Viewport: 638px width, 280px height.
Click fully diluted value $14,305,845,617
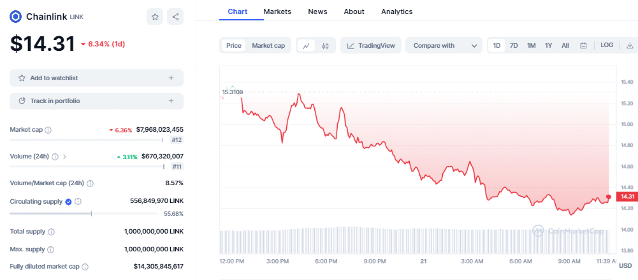tap(158, 267)
